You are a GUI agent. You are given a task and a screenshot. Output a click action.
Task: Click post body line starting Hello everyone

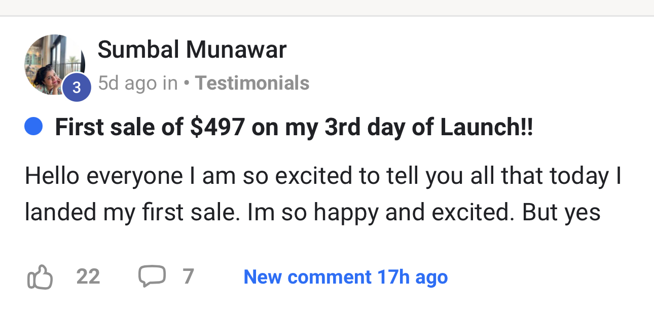click(322, 176)
